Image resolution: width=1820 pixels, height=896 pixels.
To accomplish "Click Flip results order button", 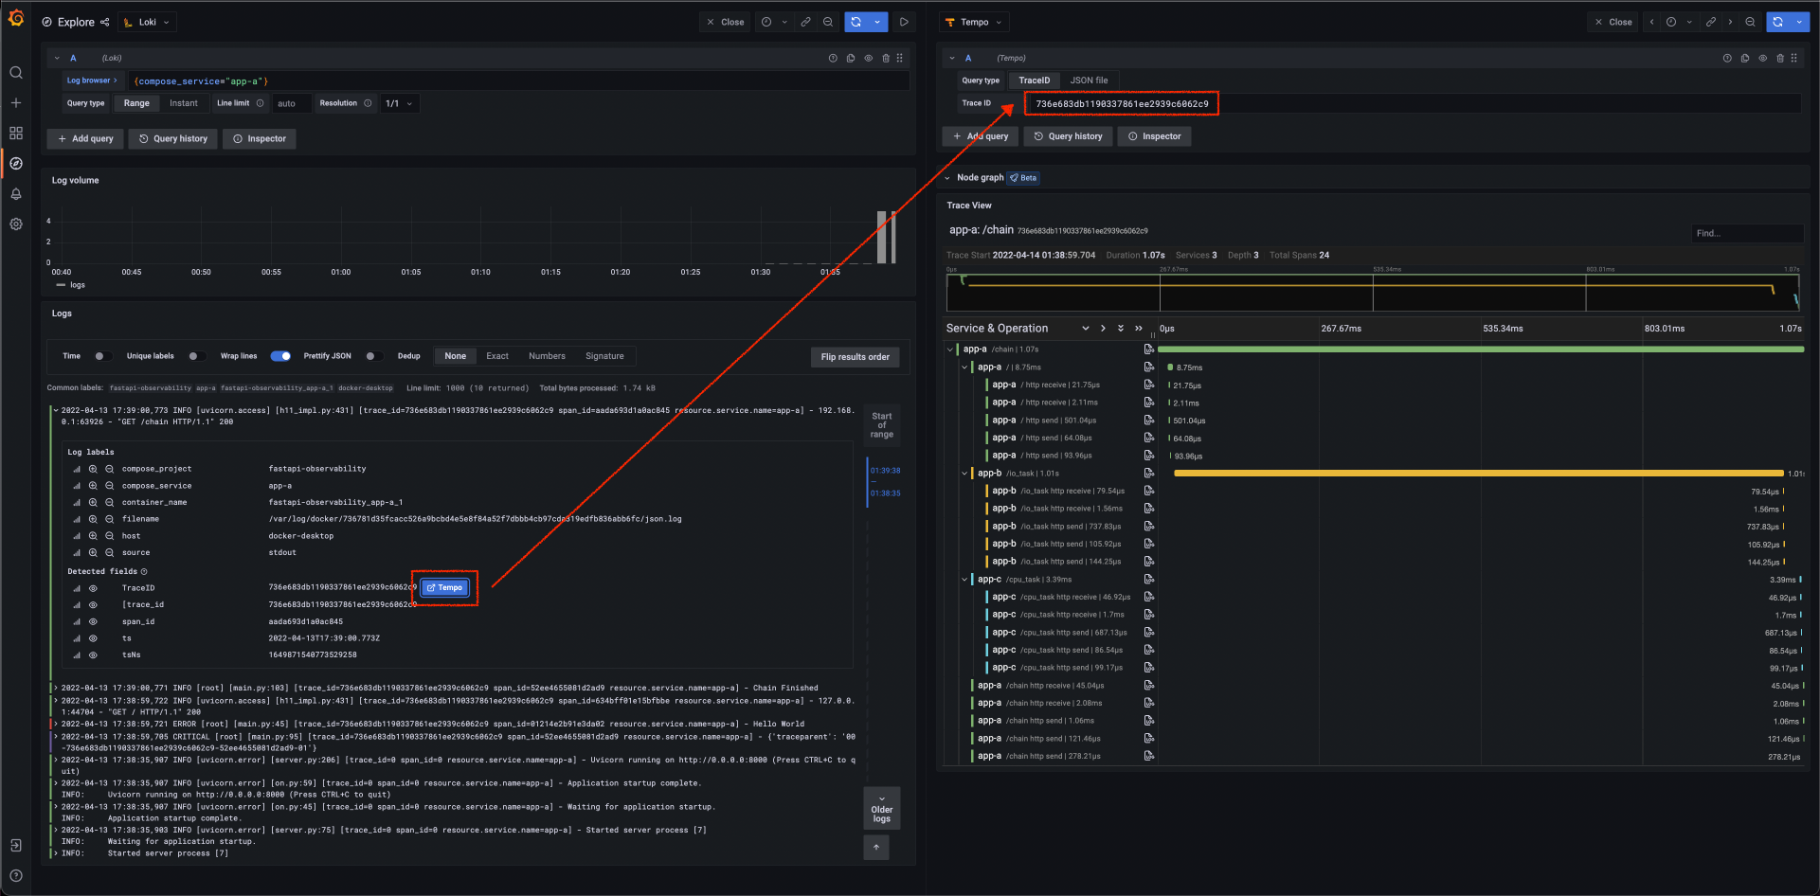I will pyautogui.click(x=855, y=357).
